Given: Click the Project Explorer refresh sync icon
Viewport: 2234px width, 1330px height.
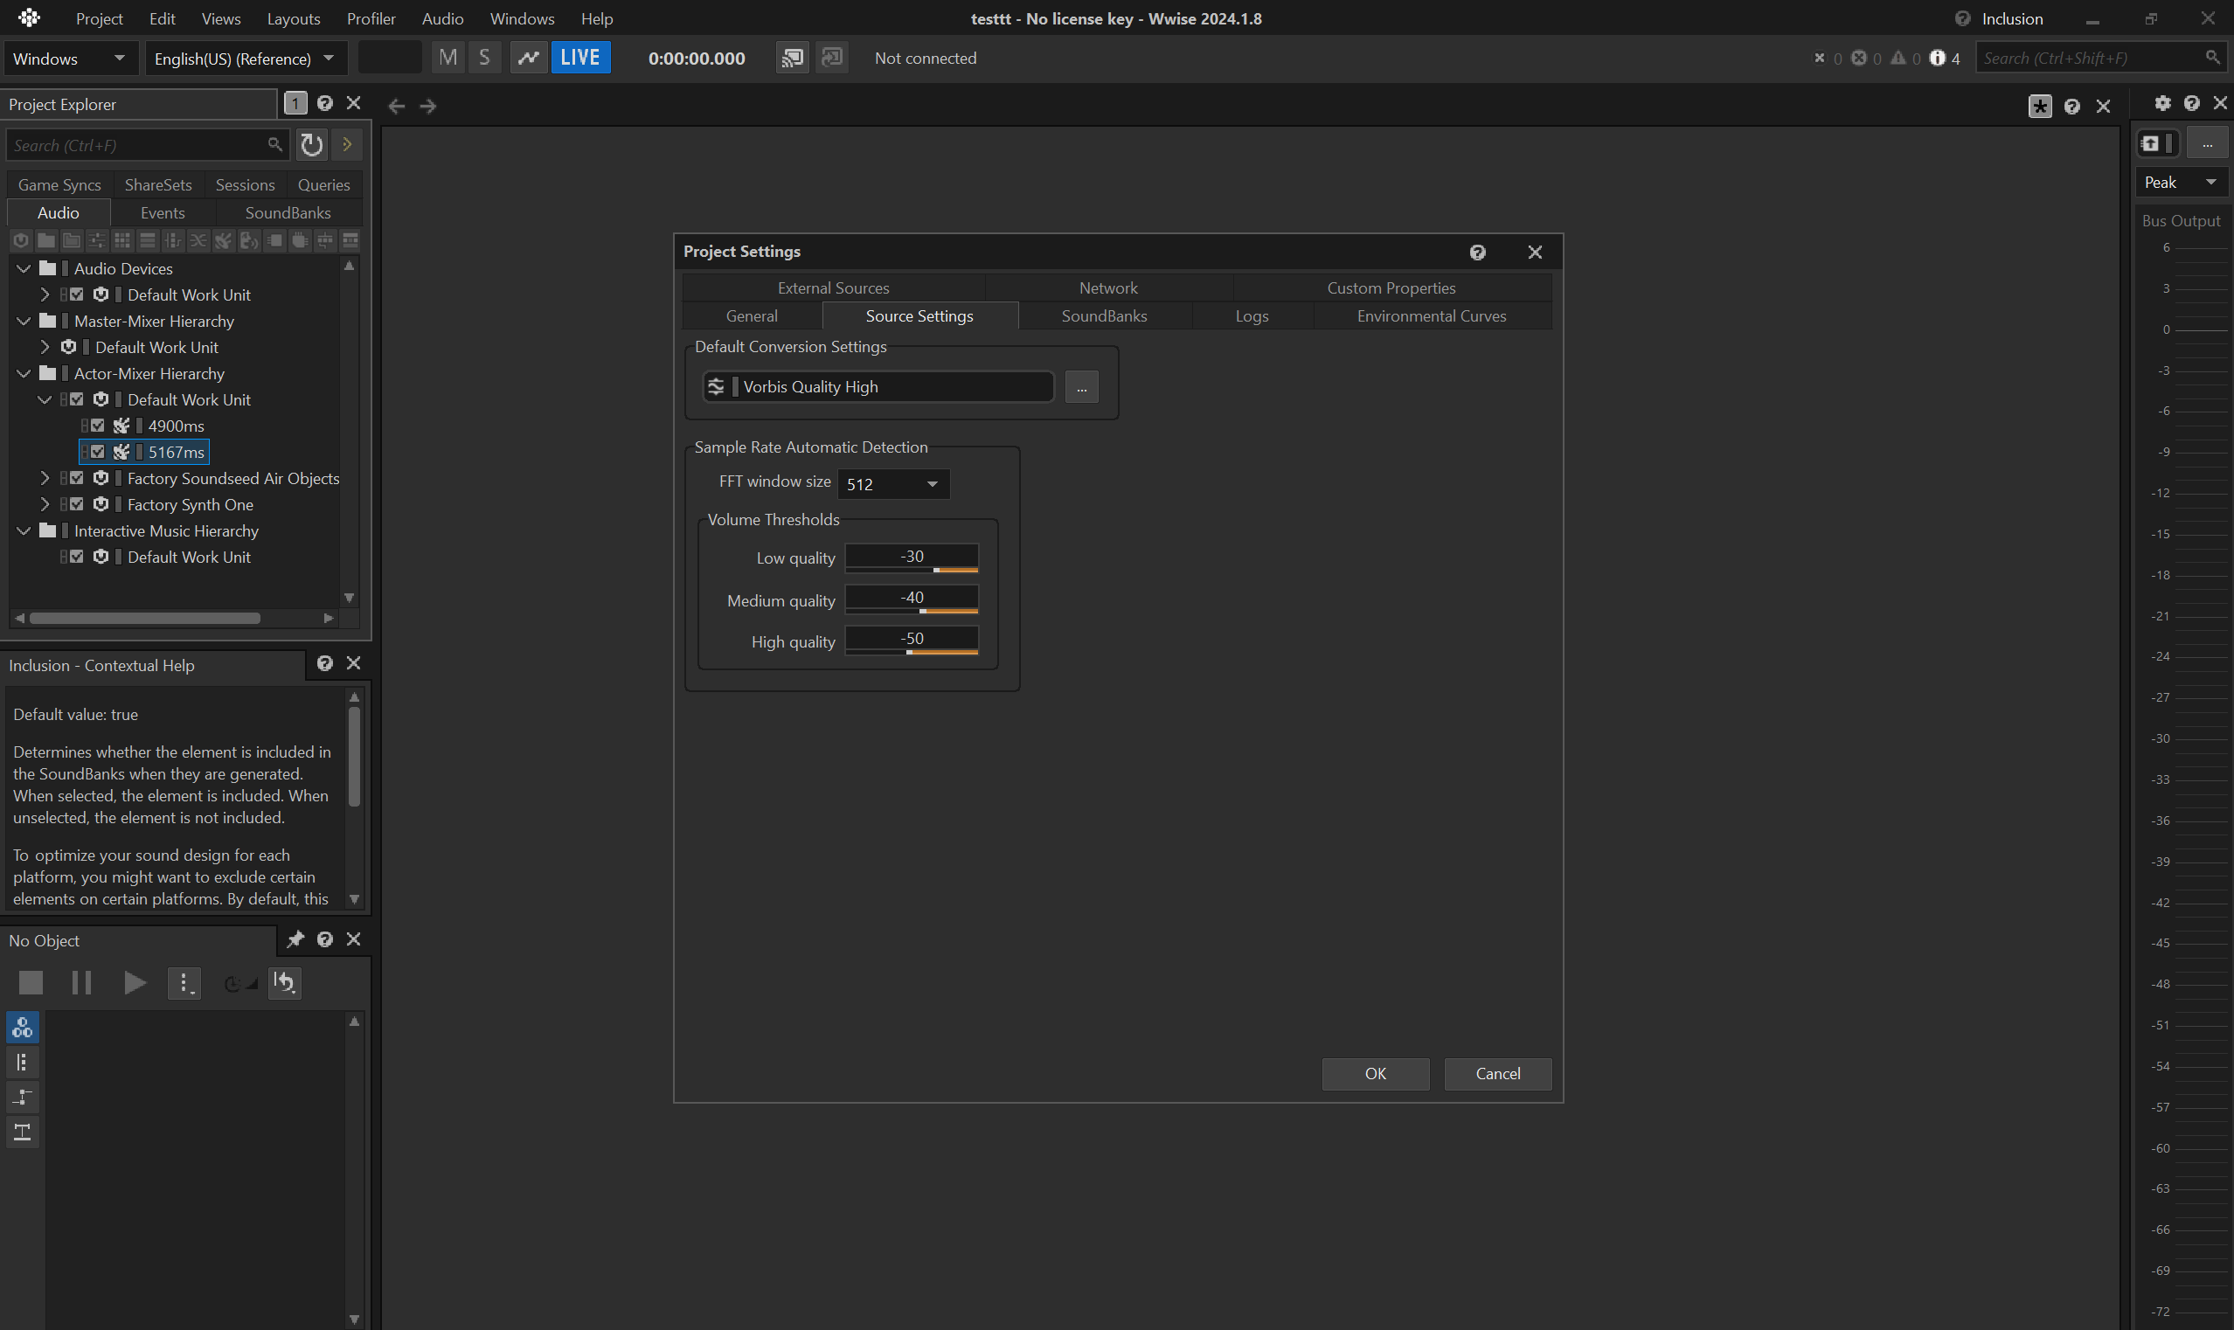Looking at the screenshot, I should pyautogui.click(x=311, y=144).
